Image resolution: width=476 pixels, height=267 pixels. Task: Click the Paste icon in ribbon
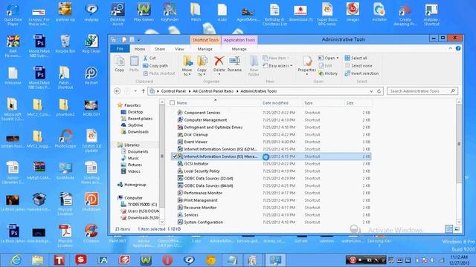[x=134, y=61]
